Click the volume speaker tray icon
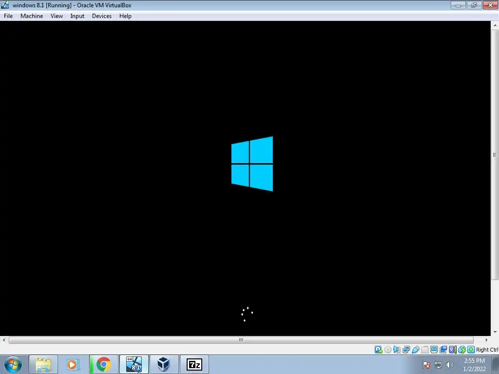The height and width of the screenshot is (374, 499). click(449, 365)
